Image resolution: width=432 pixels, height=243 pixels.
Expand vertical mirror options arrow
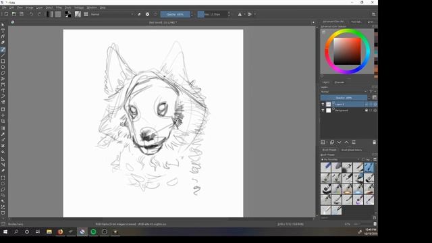(x=254, y=14)
